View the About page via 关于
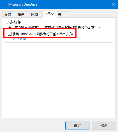This screenshot has height=132, width=118. 63,15
